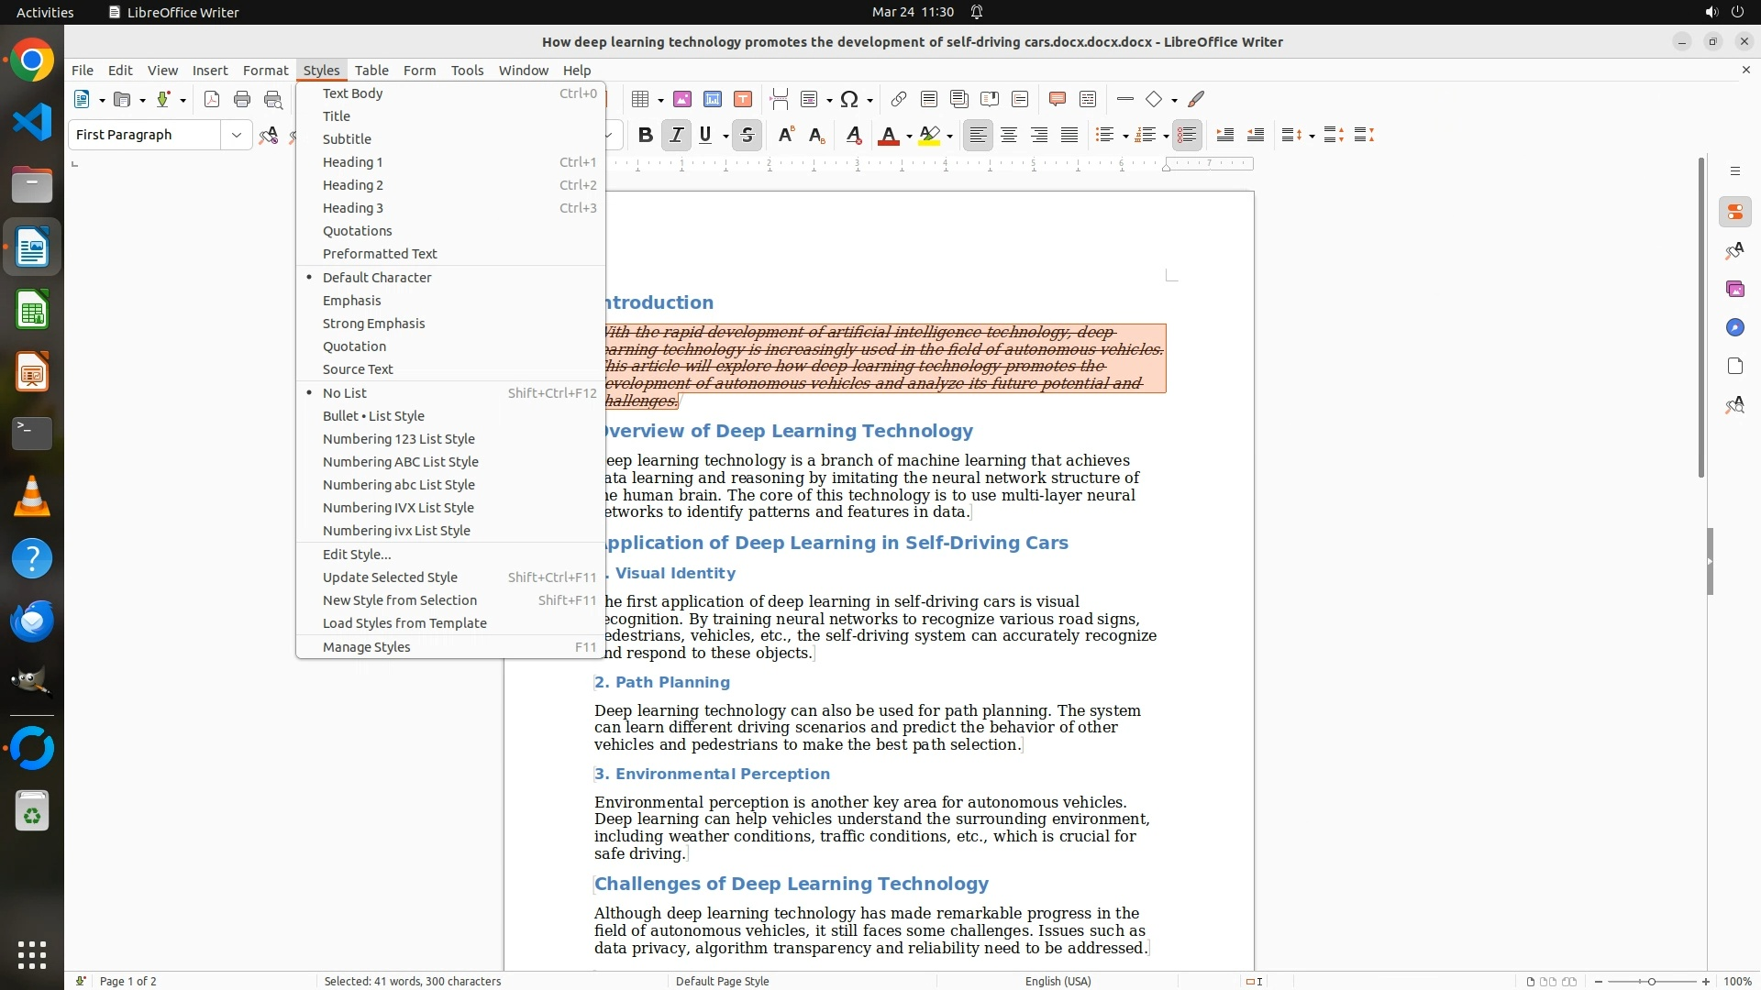Open the sidebar Gallery panel icon
This screenshot has width=1761, height=990.
pos(1734,290)
